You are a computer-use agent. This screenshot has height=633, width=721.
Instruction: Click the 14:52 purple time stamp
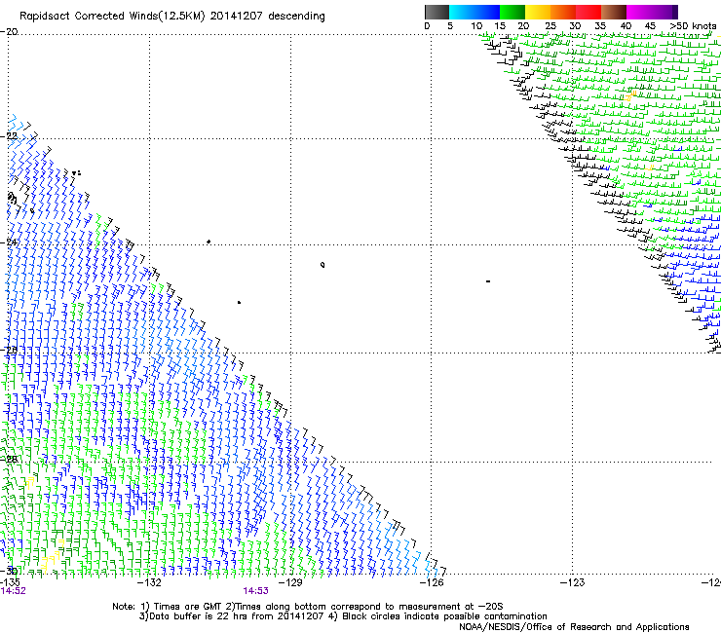(13, 591)
